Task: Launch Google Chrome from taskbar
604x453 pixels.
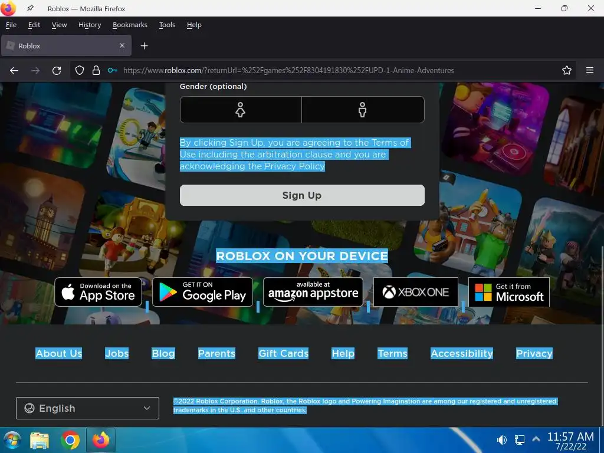Action: click(70, 440)
